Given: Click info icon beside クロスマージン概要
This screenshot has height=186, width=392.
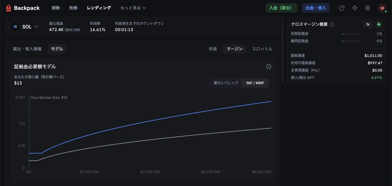Looking at the screenshot, I should tap(332, 24).
